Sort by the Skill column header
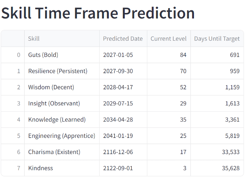Image resolution: width=251 pixels, height=183 pixels. 62,38
